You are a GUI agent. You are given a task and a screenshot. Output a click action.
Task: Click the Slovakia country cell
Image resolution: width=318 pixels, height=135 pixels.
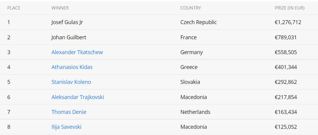(x=190, y=82)
